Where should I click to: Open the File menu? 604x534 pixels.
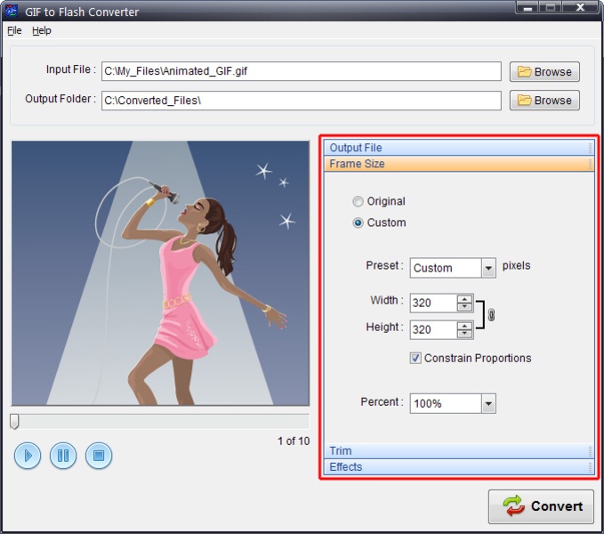coord(14,30)
